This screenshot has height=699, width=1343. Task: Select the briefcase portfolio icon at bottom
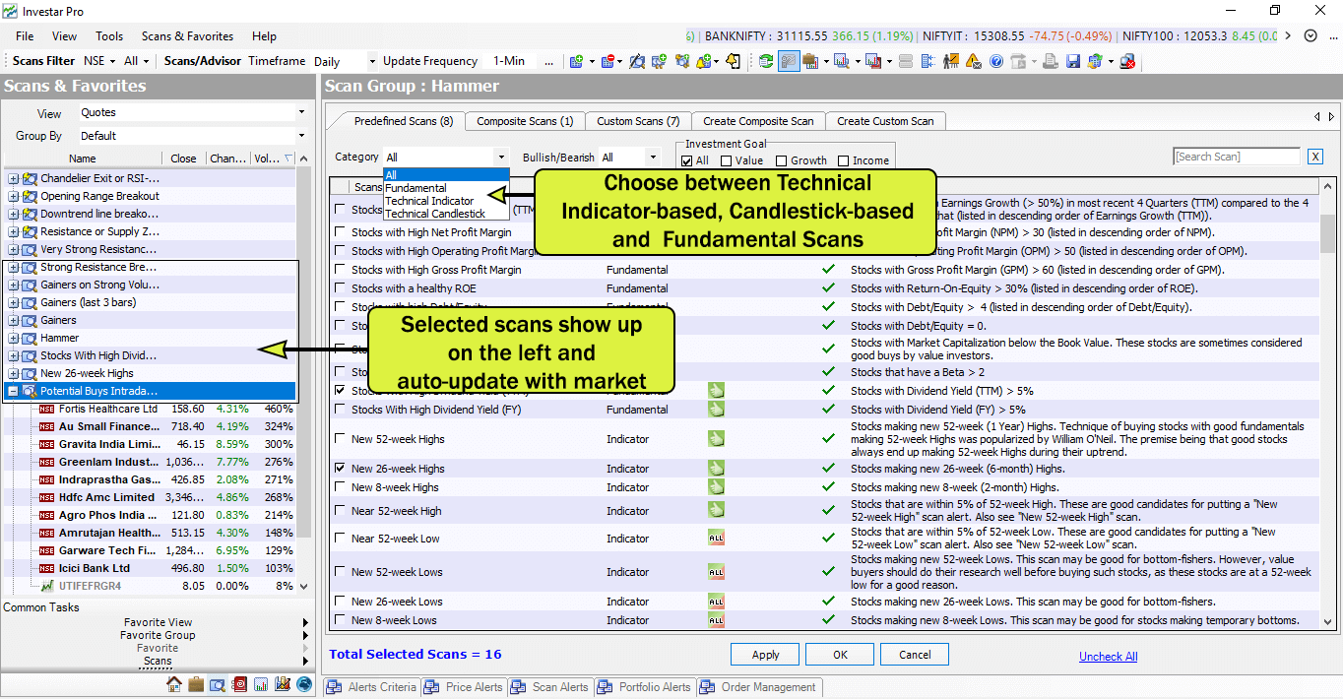click(194, 686)
